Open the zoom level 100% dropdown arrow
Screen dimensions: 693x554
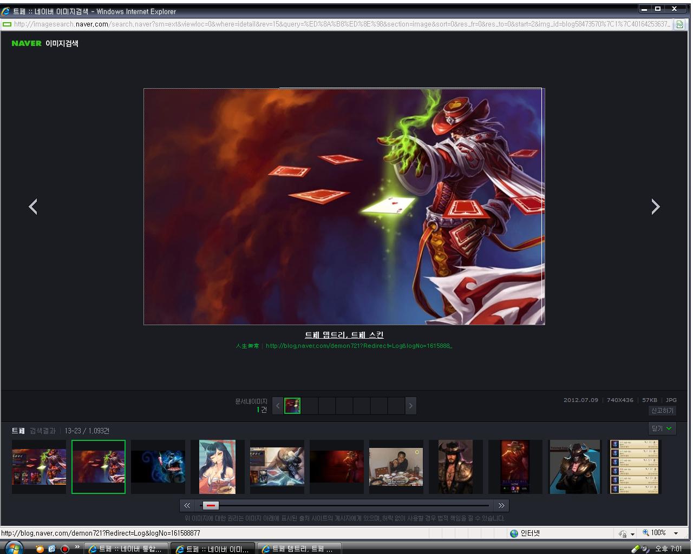pyautogui.click(x=676, y=533)
